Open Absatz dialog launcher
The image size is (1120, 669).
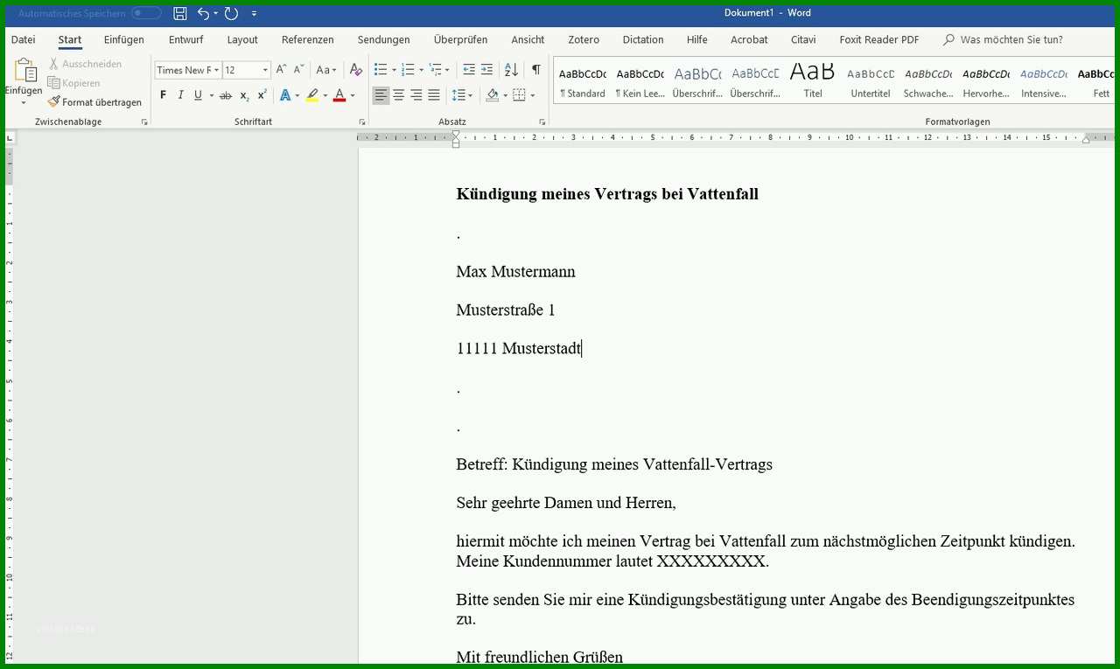coord(542,122)
